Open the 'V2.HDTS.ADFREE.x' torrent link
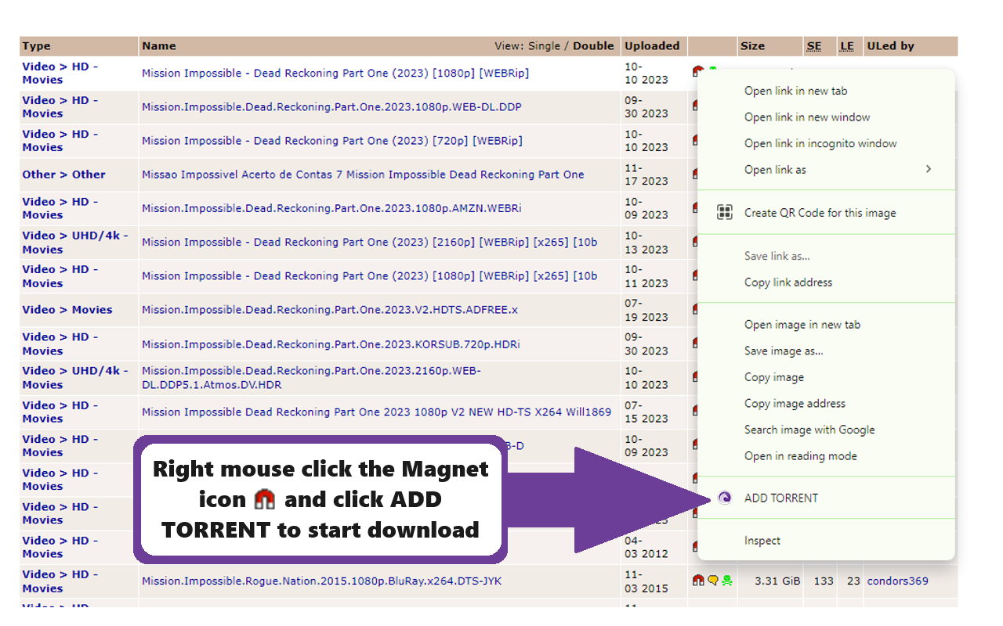1003x626 pixels. point(330,310)
